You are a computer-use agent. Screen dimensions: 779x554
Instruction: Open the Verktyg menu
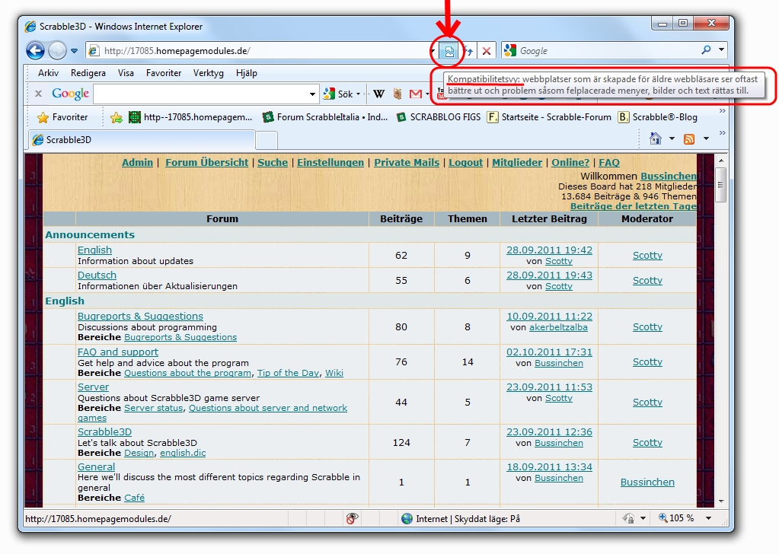click(x=208, y=73)
